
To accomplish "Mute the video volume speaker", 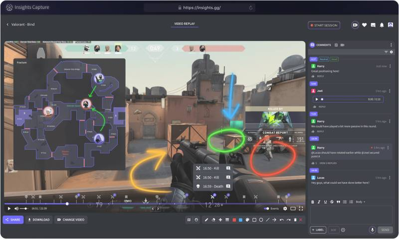I will point(16,209).
